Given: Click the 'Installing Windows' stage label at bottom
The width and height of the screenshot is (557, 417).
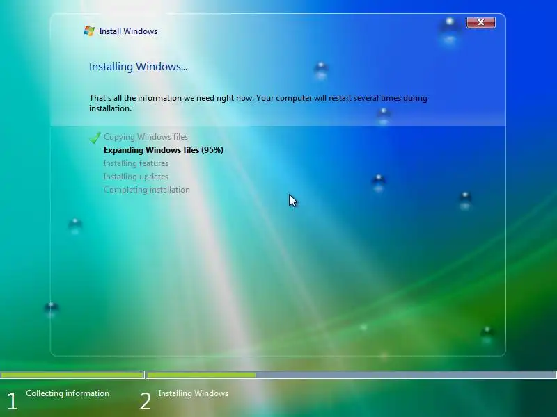Looking at the screenshot, I should coord(194,393).
